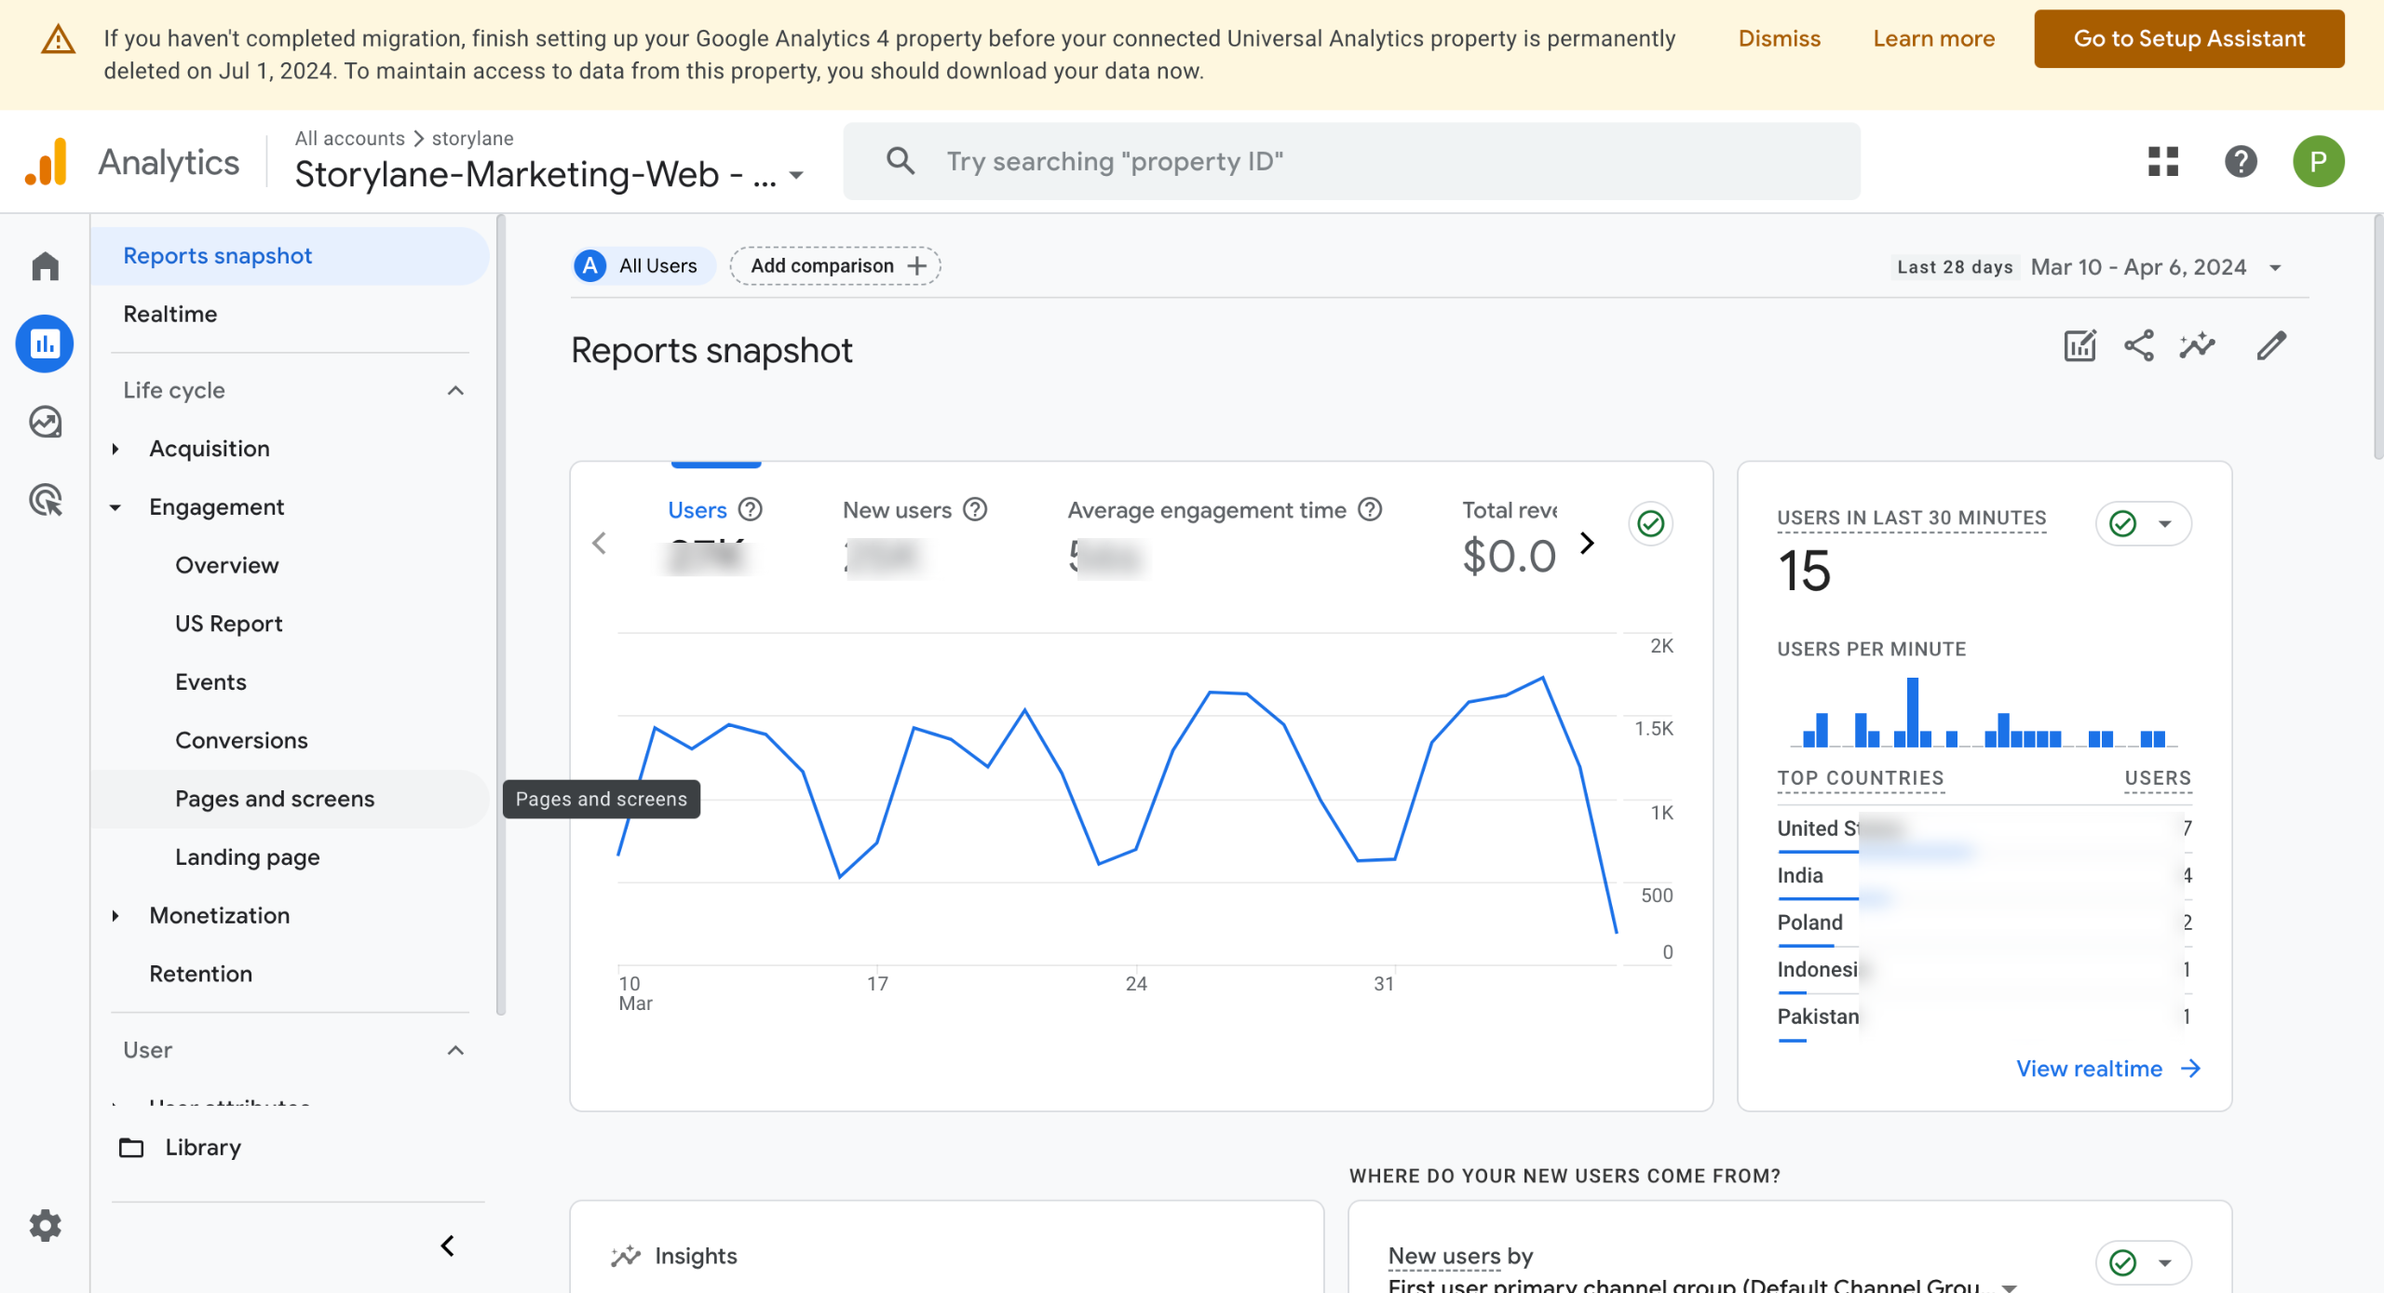Click the previous metrics arrow
Viewport: 2384px width, 1293px height.
point(599,543)
